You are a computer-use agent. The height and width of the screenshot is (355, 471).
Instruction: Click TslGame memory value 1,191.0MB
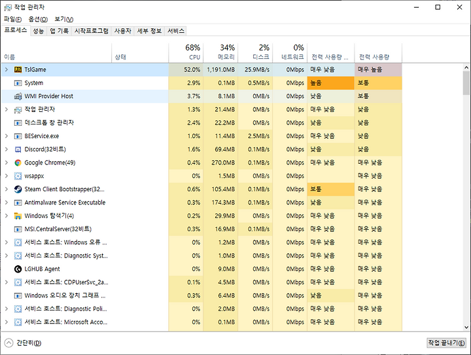[x=221, y=70]
